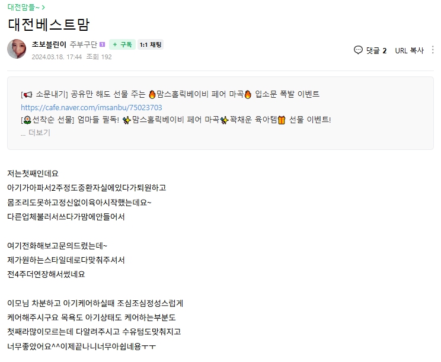
Task: Start a 1:1 채팅 with the author
Action: 151,44
